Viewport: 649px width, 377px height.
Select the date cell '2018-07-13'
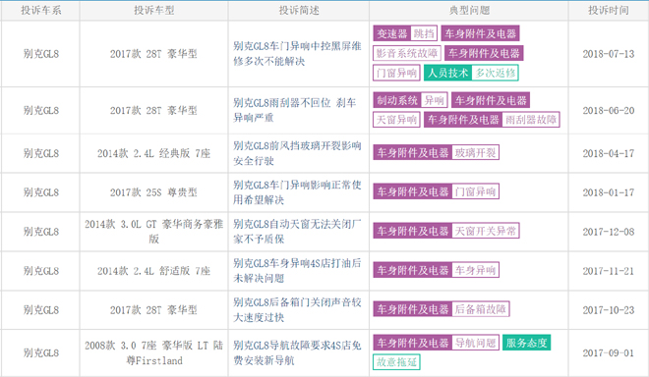[609, 54]
